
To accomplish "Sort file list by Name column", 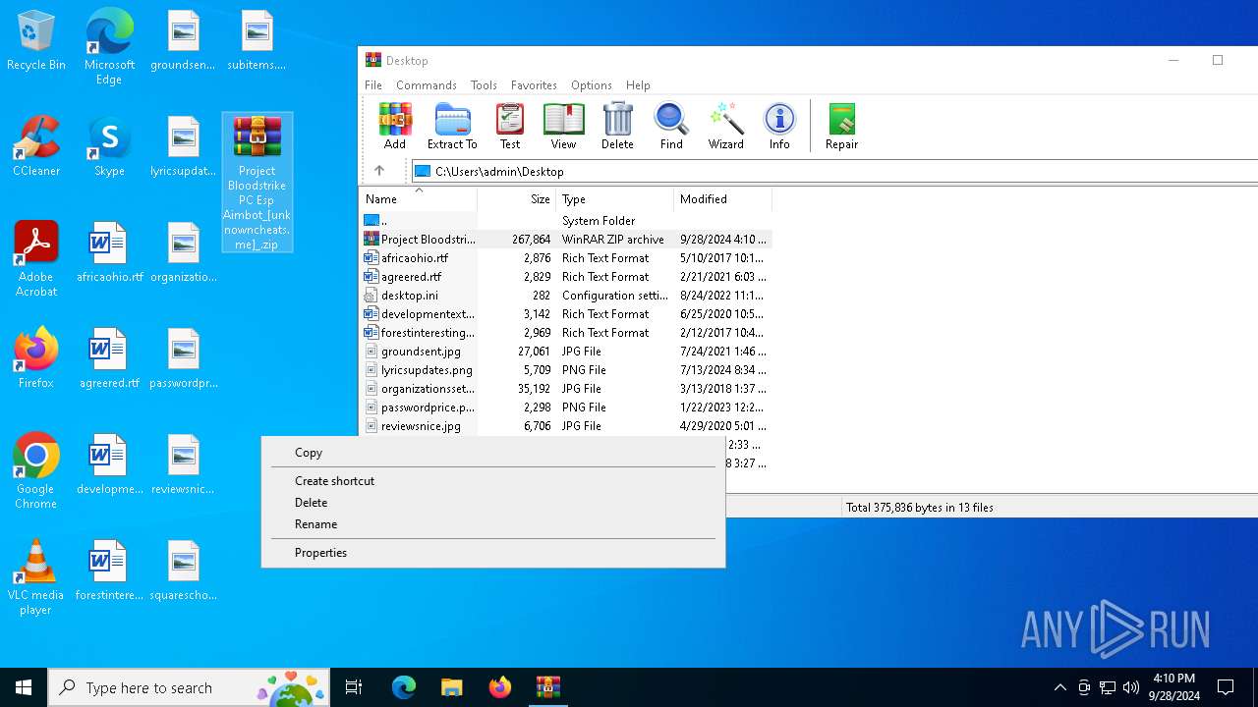I will (419, 198).
